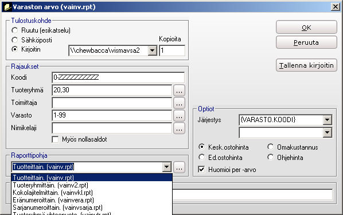This screenshot has height=215, width=343.
Task: Open Nimikelaji browse button
Action: click(x=179, y=128)
